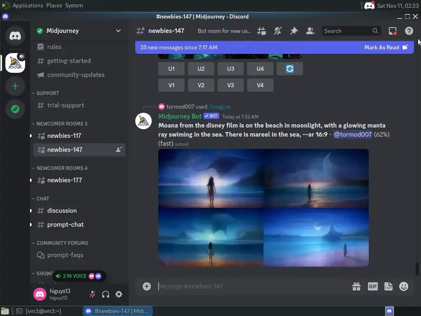Open notification settings bell icon

pyautogui.click(x=278, y=31)
